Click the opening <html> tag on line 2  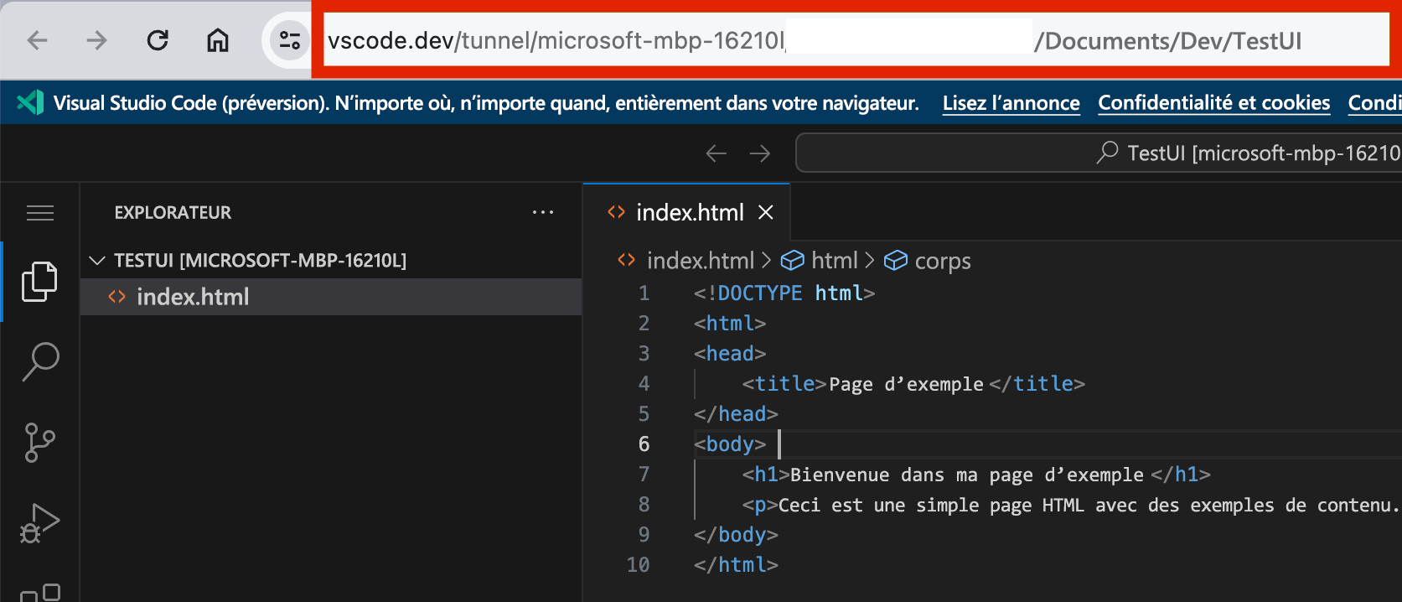coord(730,323)
